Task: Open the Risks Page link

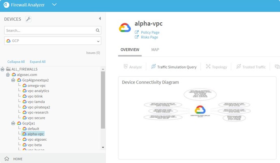Action: 149,37
